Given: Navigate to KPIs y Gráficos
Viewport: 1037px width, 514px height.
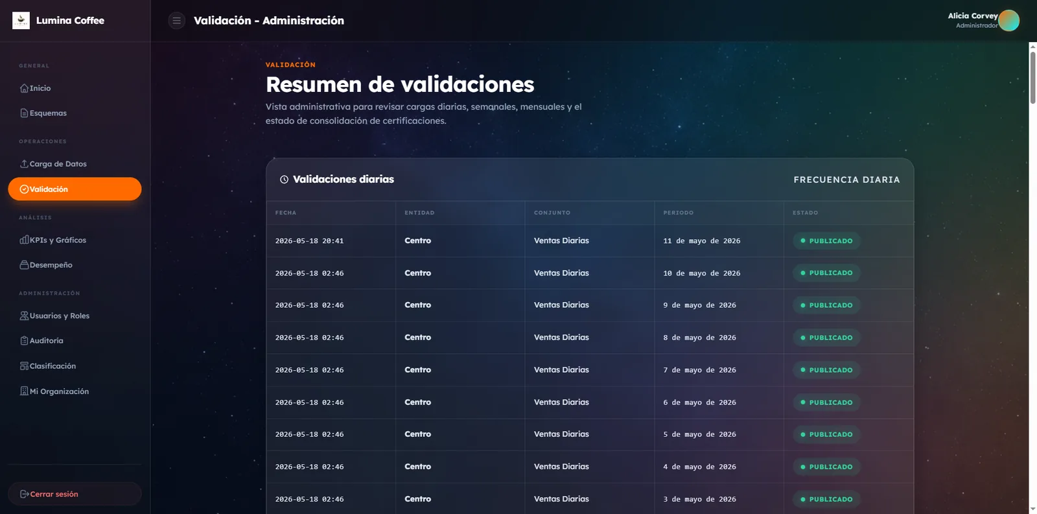Looking at the screenshot, I should coord(75,240).
